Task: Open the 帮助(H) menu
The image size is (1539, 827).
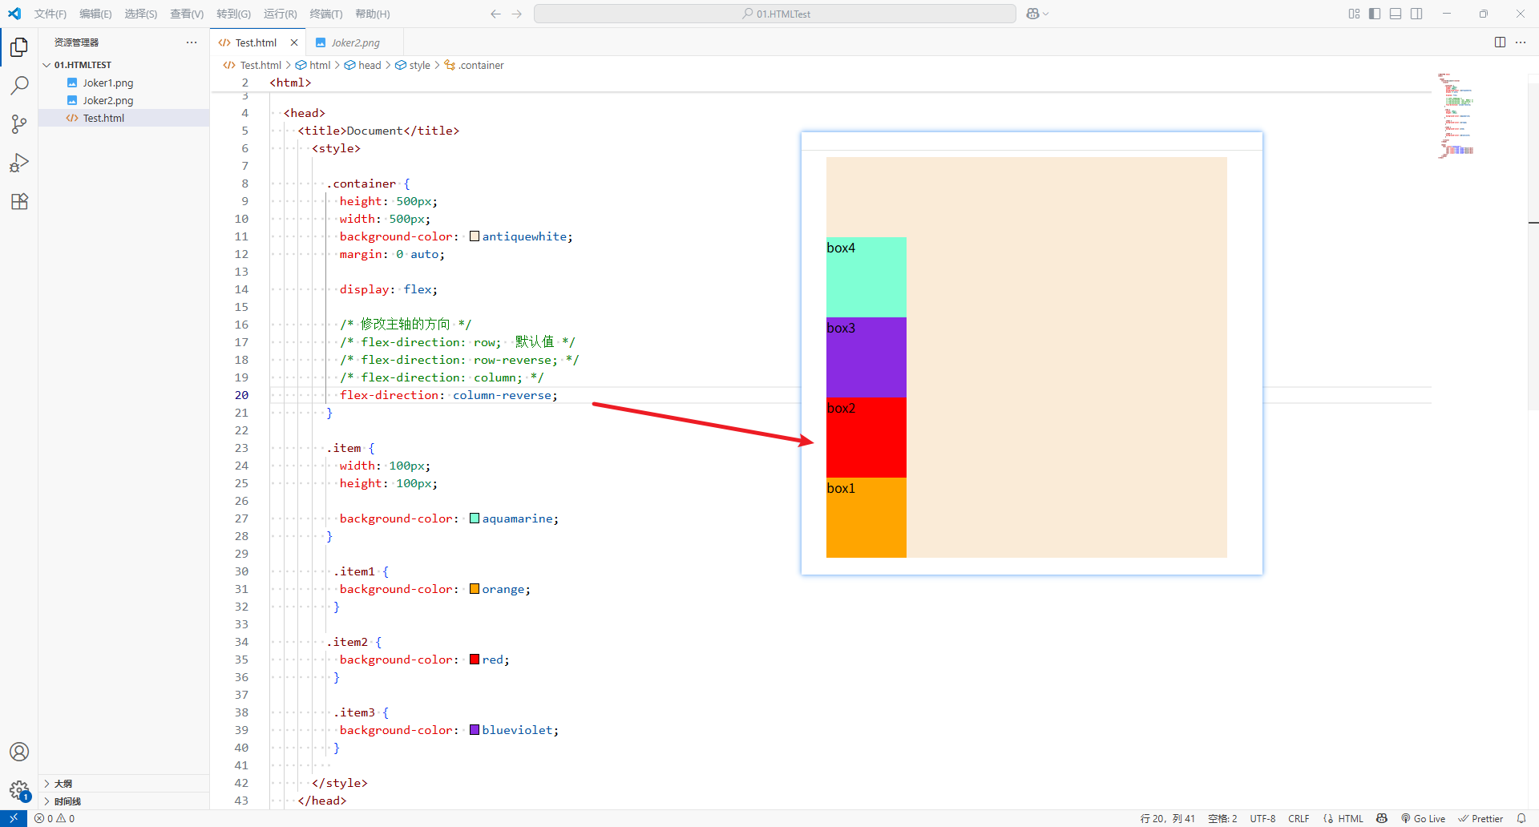Action: click(x=373, y=14)
